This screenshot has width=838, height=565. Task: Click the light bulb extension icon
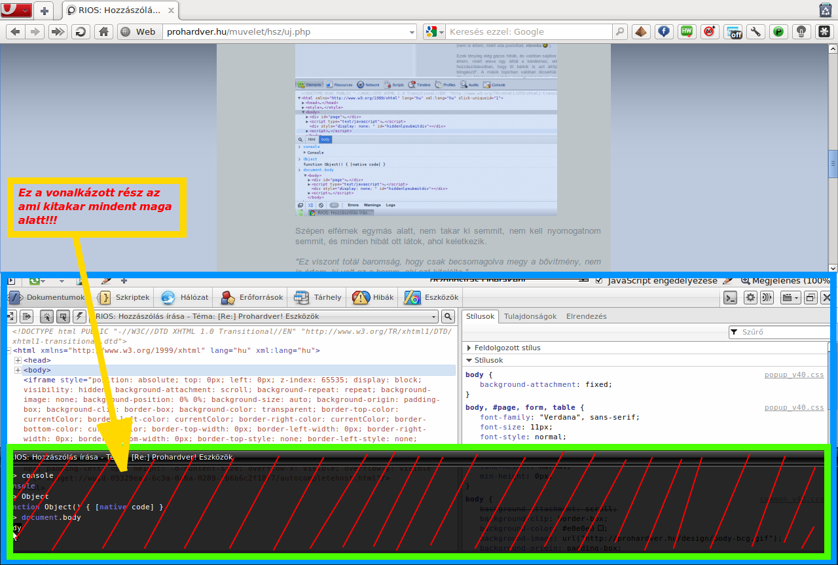click(x=801, y=31)
